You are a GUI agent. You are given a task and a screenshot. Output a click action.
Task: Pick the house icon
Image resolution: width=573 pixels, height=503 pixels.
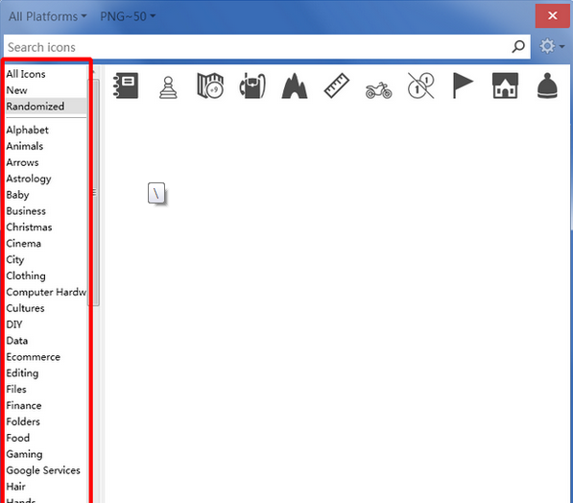[x=505, y=85]
